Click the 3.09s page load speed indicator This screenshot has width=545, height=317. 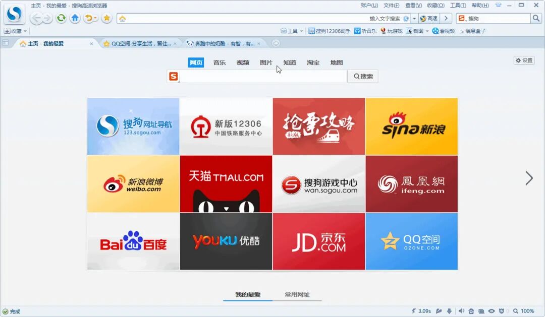pos(421,311)
